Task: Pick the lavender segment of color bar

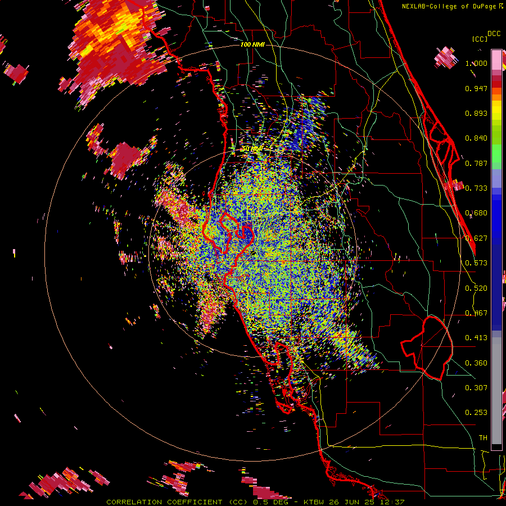Action: click(496, 178)
